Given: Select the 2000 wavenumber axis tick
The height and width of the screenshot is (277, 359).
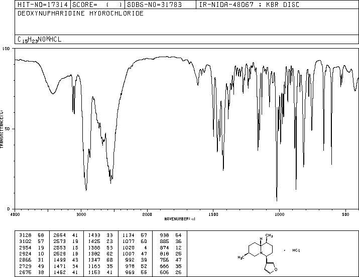Looking at the screenshot, I should [147, 214].
